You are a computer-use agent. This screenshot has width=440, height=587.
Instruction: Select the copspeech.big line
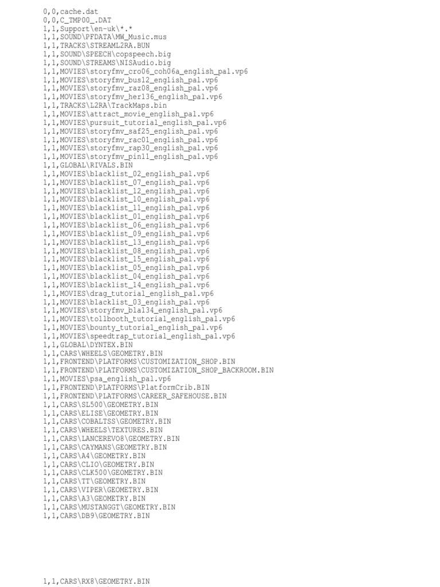point(107,54)
